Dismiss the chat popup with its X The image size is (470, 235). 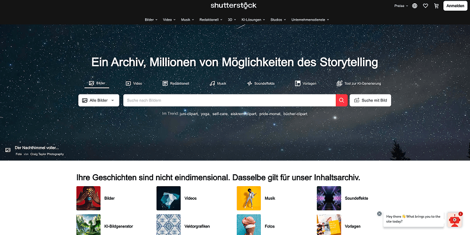[x=379, y=214]
